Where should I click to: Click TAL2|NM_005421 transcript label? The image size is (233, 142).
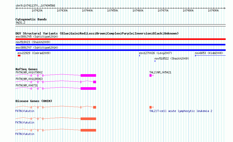click(160, 72)
